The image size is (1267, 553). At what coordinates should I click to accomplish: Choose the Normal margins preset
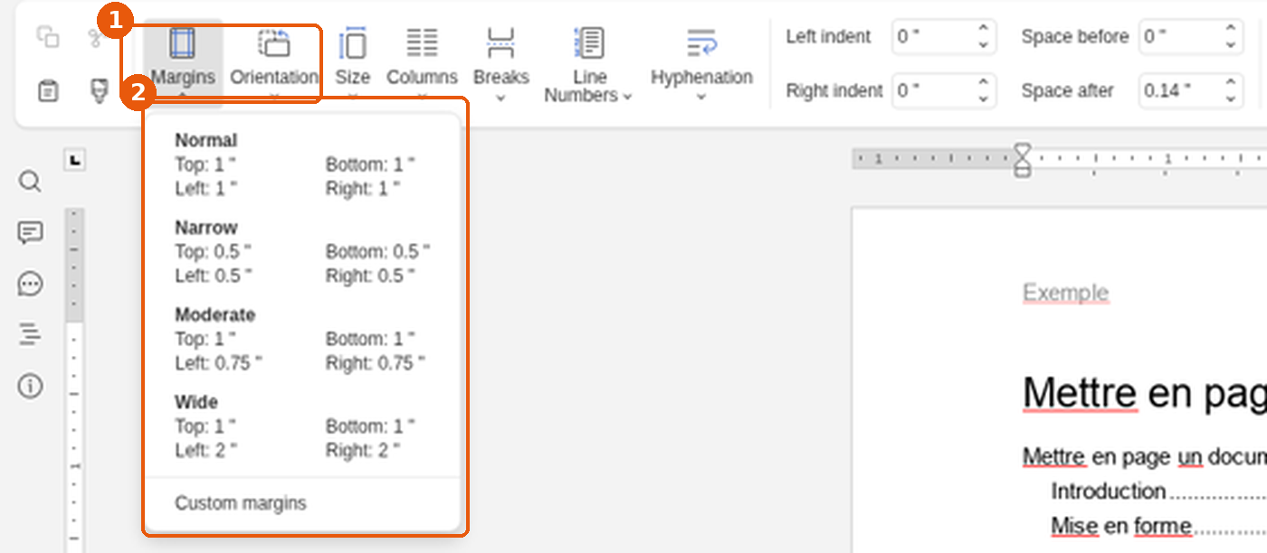pyautogui.click(x=302, y=164)
